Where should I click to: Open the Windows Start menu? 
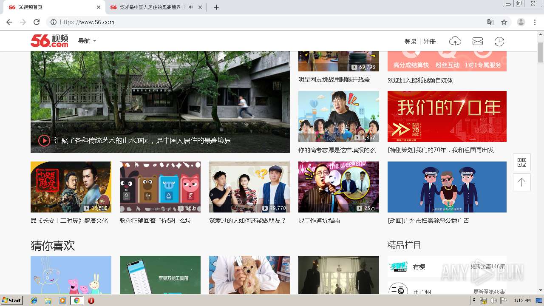click(x=12, y=300)
